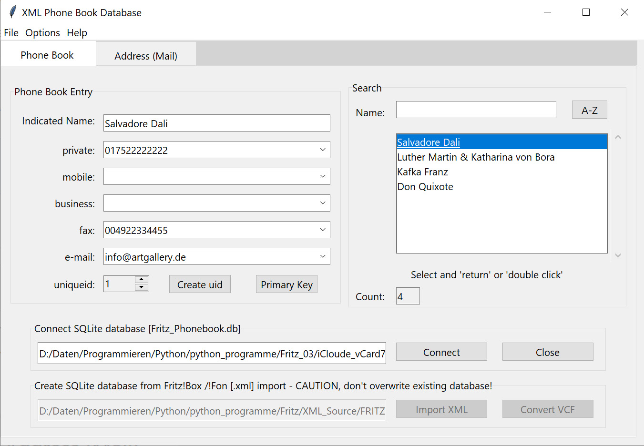Screen dimensions: 644x446
Task: Click the Close database button
Action: point(548,352)
